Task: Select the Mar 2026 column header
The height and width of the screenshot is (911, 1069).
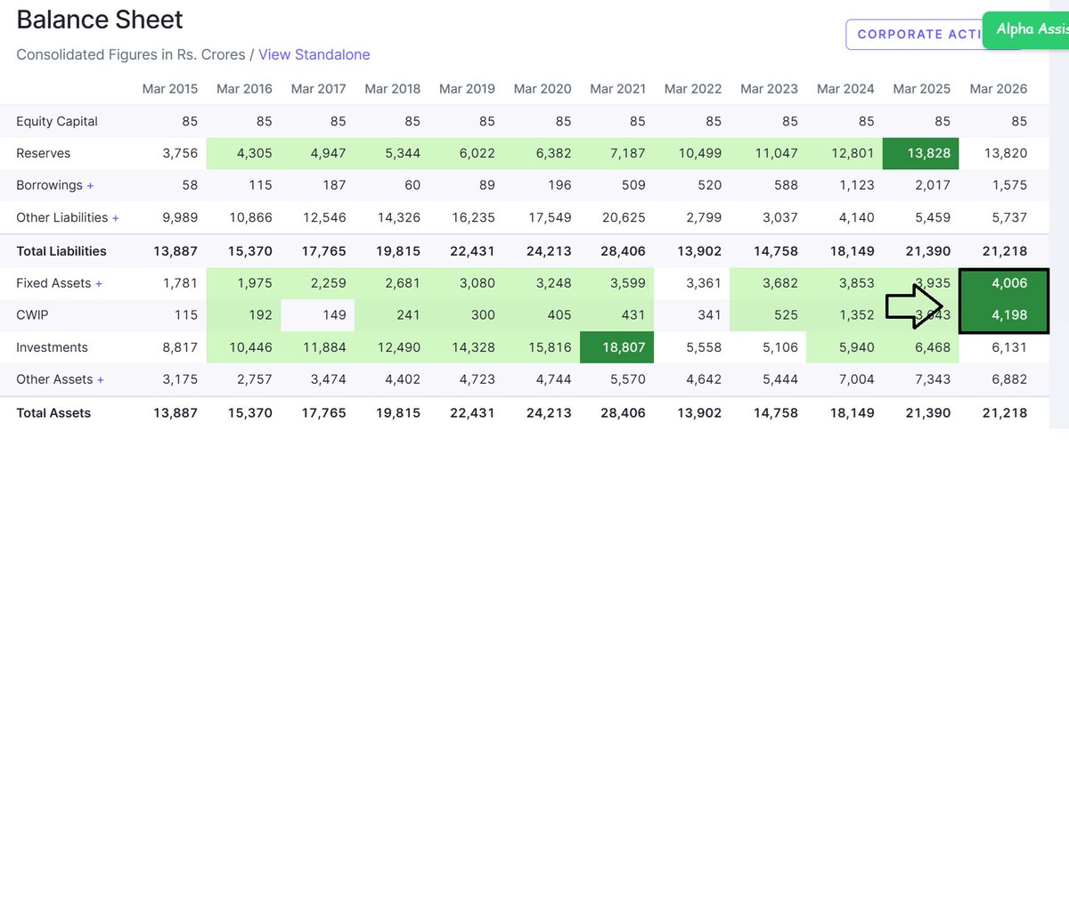Action: coord(999,89)
